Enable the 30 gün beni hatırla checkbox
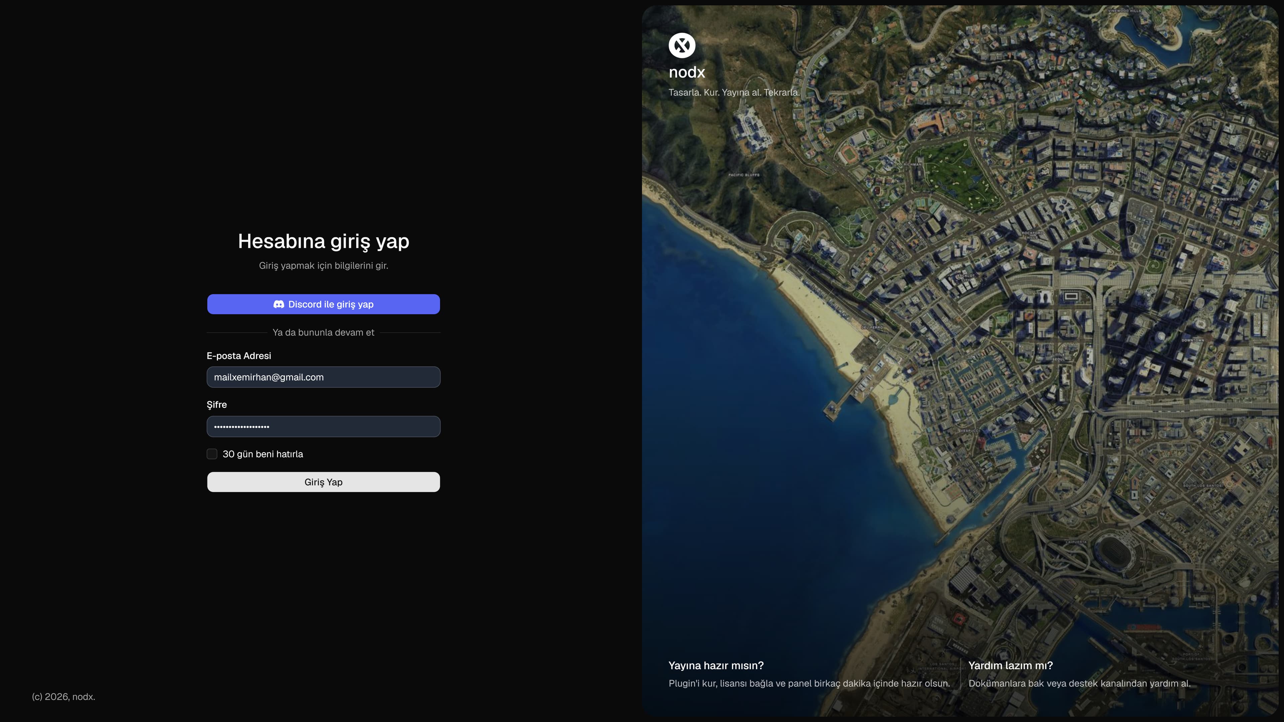The width and height of the screenshot is (1284, 722). click(212, 454)
